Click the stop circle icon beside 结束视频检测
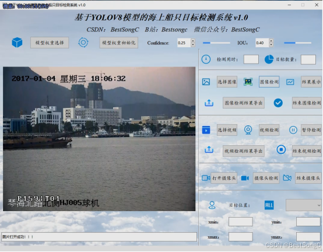Screen dimensions: 323x252 pyautogui.click(x=281, y=149)
